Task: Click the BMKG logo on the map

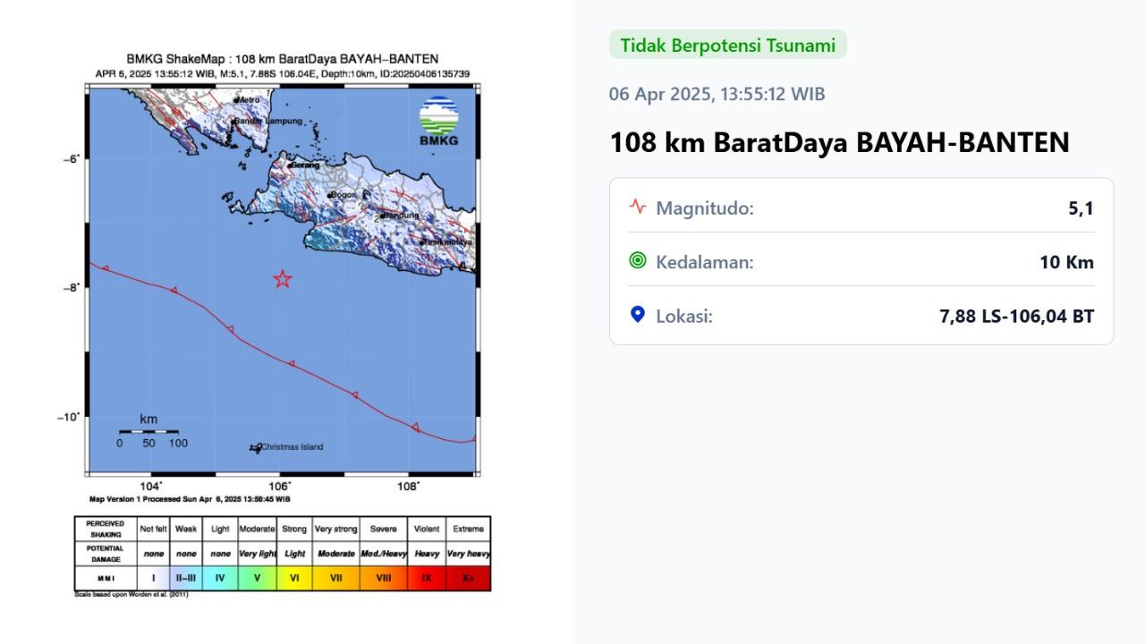Action: [x=437, y=117]
